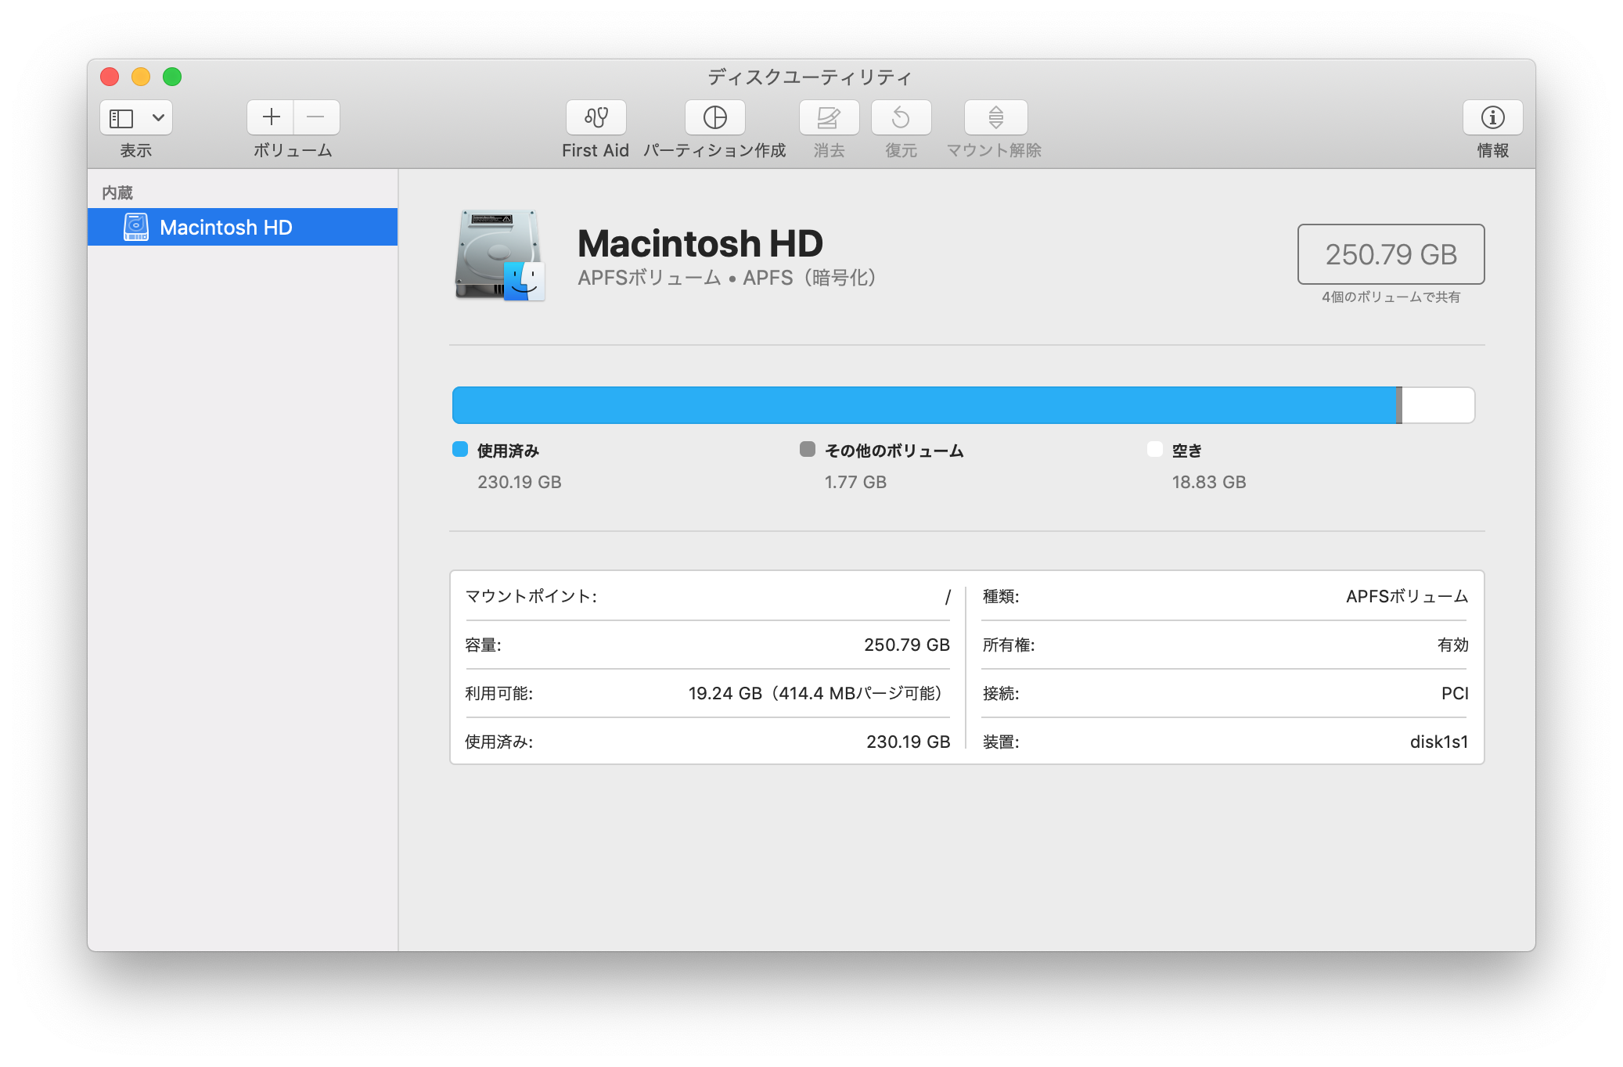Viewport: 1623px width, 1067px height.
Task: Minimize the window with the yellow button
Action: click(x=141, y=77)
